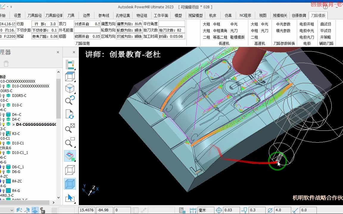
Task: Click the previous view zoom icon
Action: pyautogui.click(x=70, y=100)
